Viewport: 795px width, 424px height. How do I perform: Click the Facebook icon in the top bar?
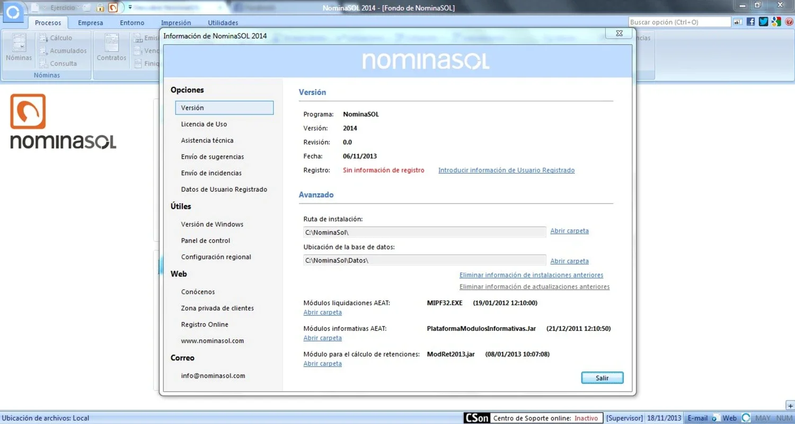tap(750, 22)
